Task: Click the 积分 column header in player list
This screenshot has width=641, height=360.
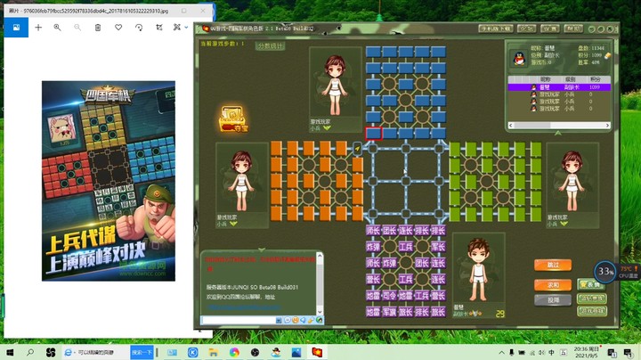Action: click(596, 79)
